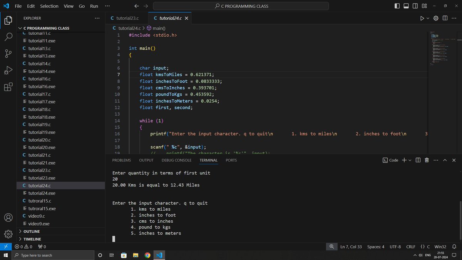462x260 pixels.
Task: Open the Explorer view in activity bar
Action: pos(8,20)
